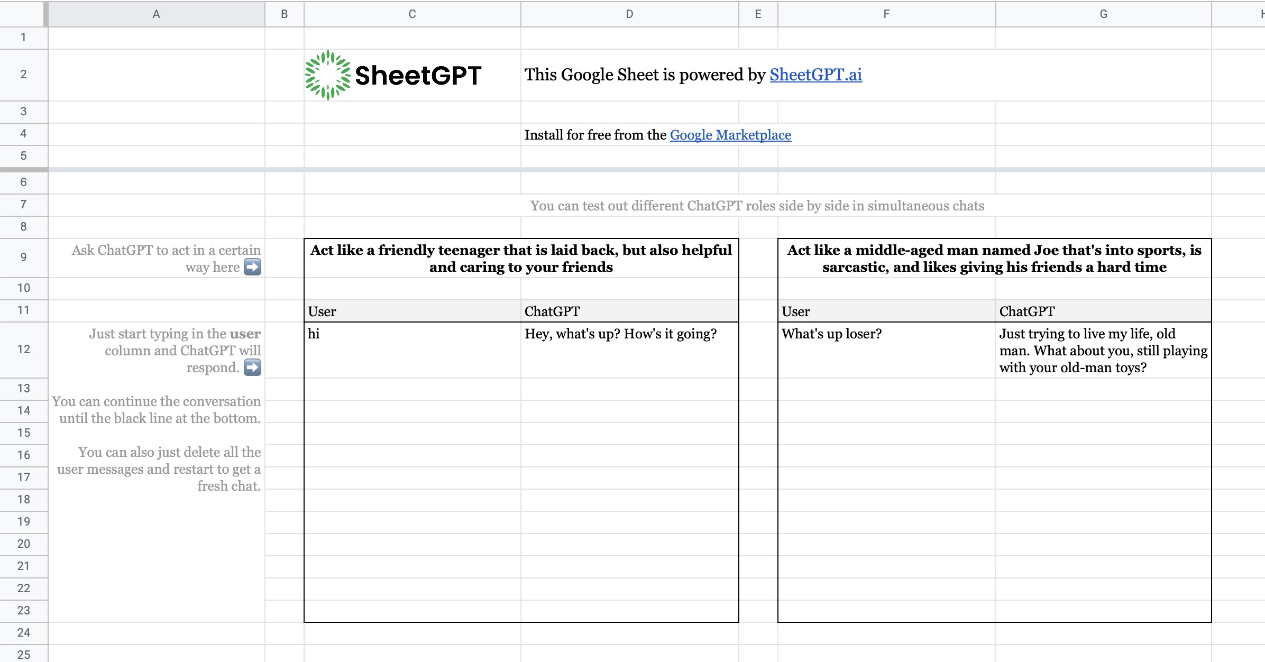Click the blue arrow icon beside "way here"
This screenshot has height=662, width=1265.
click(x=253, y=268)
